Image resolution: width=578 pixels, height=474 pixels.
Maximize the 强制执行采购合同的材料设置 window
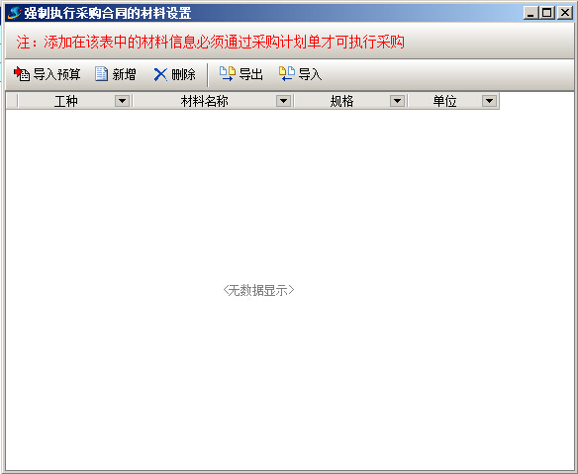tap(547, 13)
